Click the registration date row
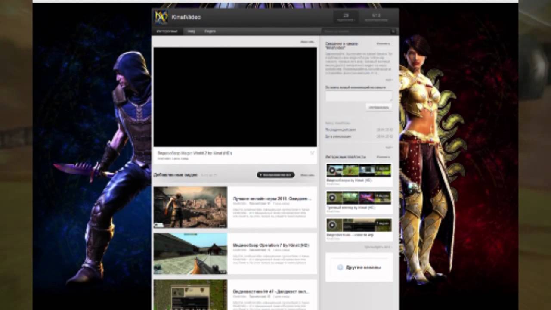The height and width of the screenshot is (310, 551). click(359, 136)
